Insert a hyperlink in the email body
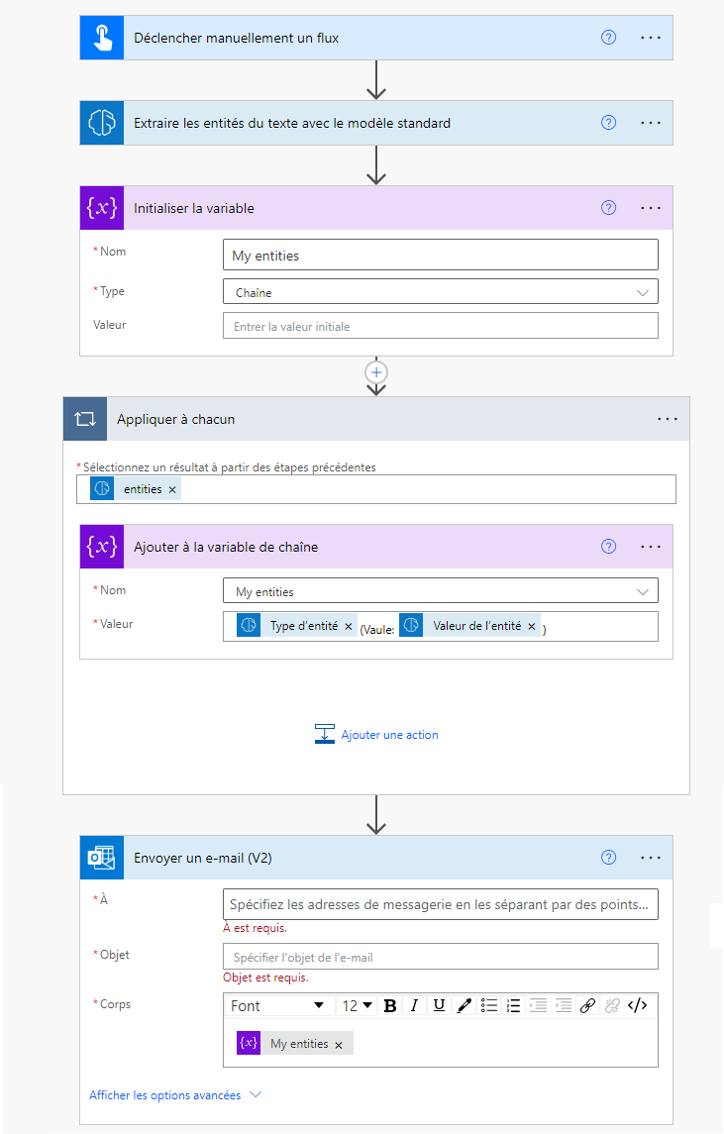Screen dimensions: 724x1134 click(x=587, y=1005)
